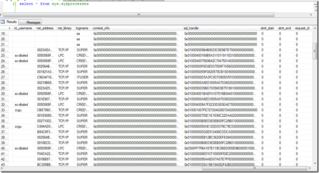Image resolution: width=319 pixels, height=173 pixels.
Task: Click ITUSER loginame cell in row 27
Action: [x=82, y=77]
